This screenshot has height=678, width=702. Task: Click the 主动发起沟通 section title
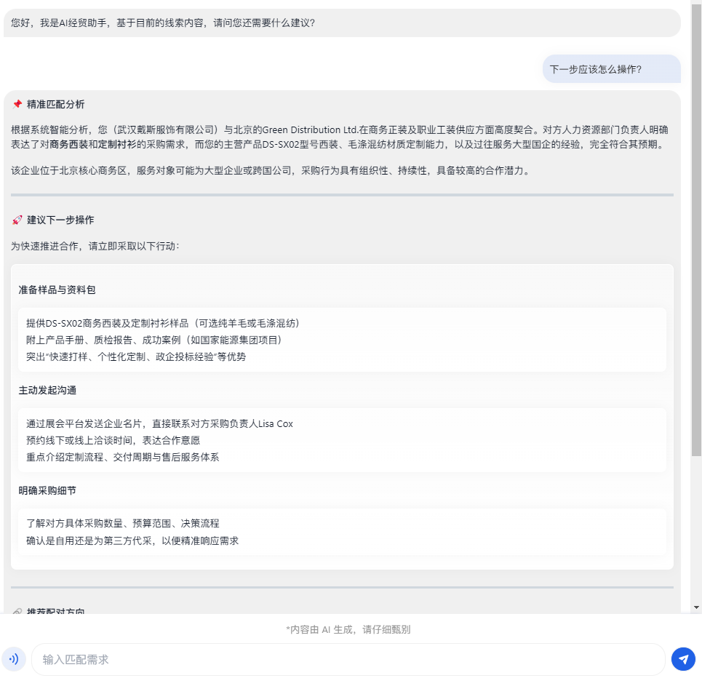pos(47,390)
